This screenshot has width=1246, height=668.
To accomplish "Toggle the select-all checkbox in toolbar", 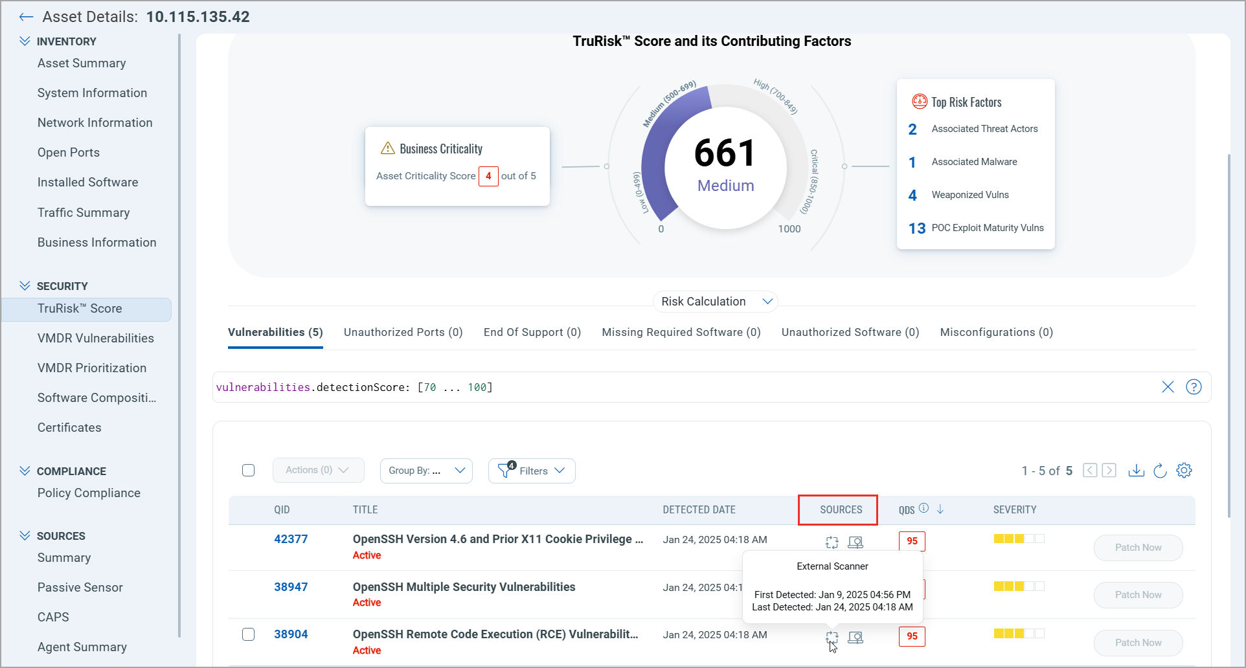I will tap(248, 471).
